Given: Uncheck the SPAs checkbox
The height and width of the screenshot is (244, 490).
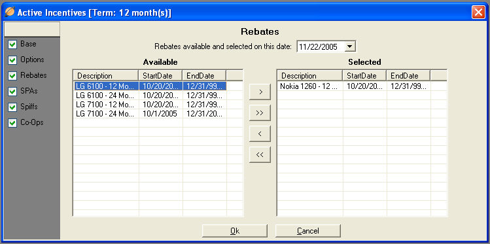Looking at the screenshot, I should pos(12,92).
